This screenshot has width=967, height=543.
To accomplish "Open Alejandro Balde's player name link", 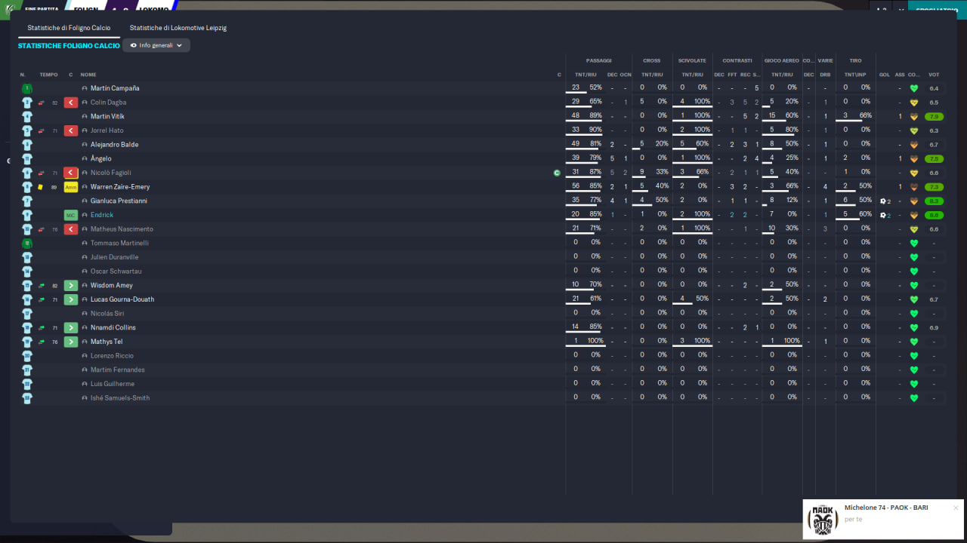I will click(114, 145).
